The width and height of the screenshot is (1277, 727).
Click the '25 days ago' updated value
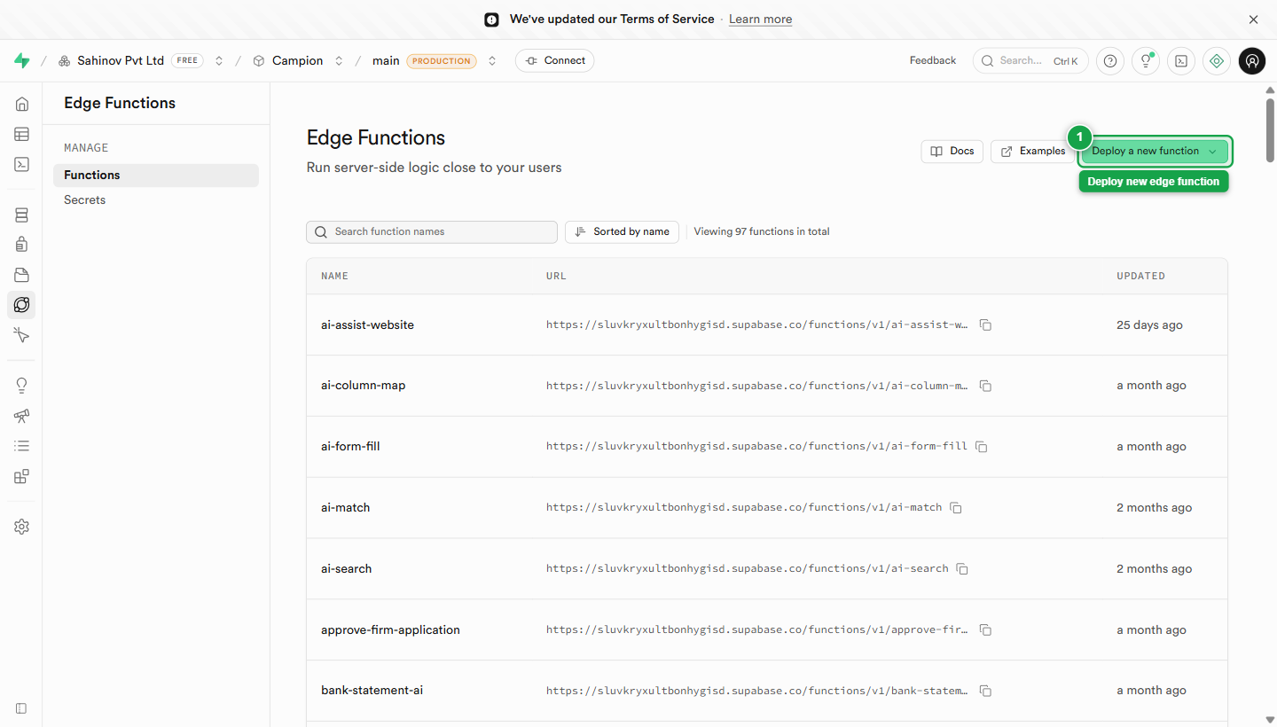tap(1149, 325)
